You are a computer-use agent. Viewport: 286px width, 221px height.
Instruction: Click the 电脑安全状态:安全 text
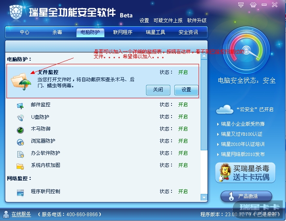247,80
